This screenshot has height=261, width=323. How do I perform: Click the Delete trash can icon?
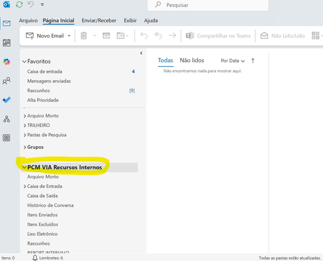pos(83,35)
